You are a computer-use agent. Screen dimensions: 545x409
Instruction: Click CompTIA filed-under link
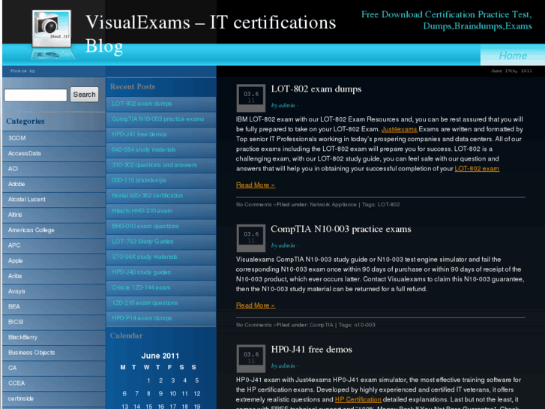click(321, 325)
